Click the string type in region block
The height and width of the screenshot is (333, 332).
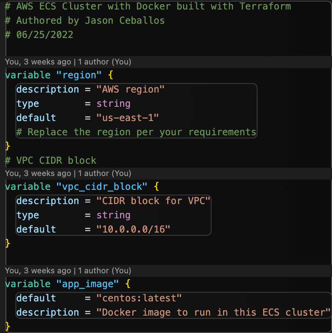pyautogui.click(x=113, y=104)
